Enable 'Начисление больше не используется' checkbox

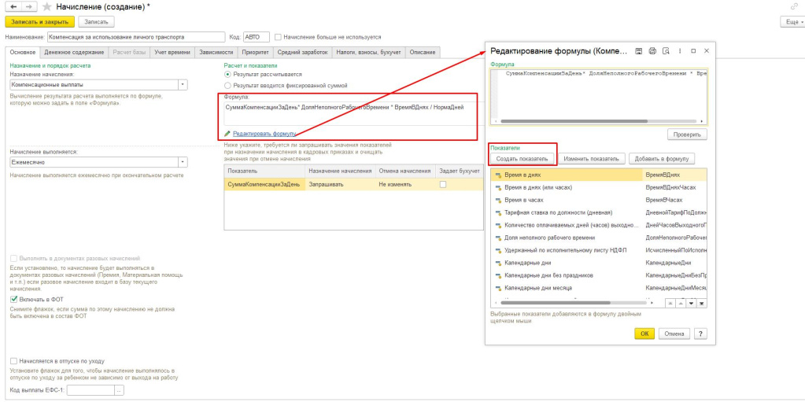[279, 37]
